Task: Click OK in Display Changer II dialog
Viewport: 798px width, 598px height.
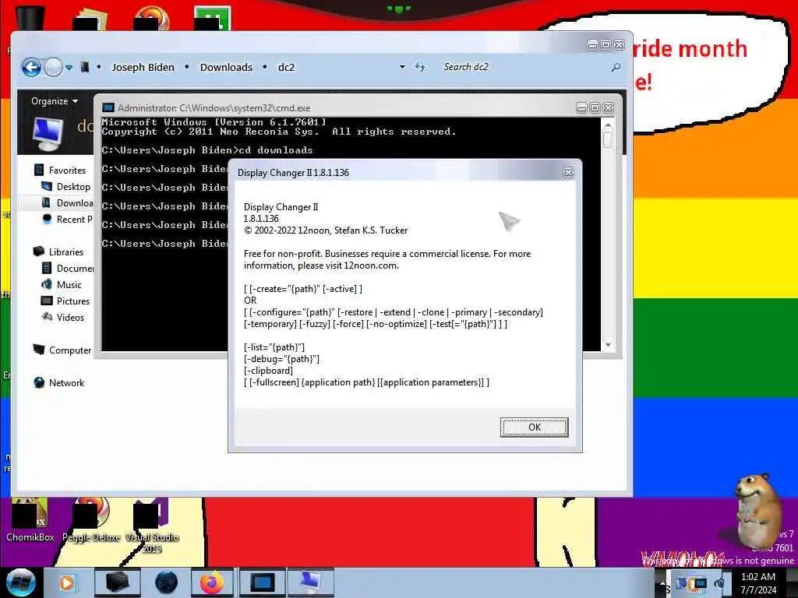Action: tap(534, 427)
